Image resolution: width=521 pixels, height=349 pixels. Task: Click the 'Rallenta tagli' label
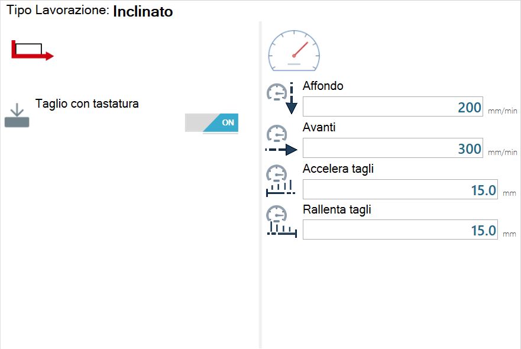click(x=337, y=210)
